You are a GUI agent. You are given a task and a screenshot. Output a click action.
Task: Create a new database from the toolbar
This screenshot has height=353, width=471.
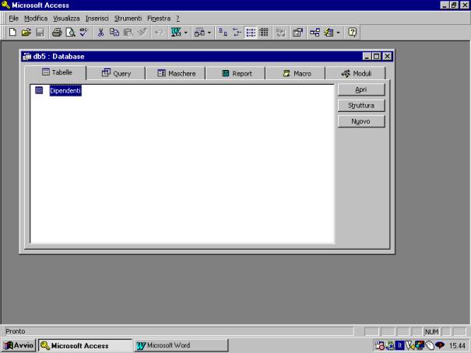(12, 32)
